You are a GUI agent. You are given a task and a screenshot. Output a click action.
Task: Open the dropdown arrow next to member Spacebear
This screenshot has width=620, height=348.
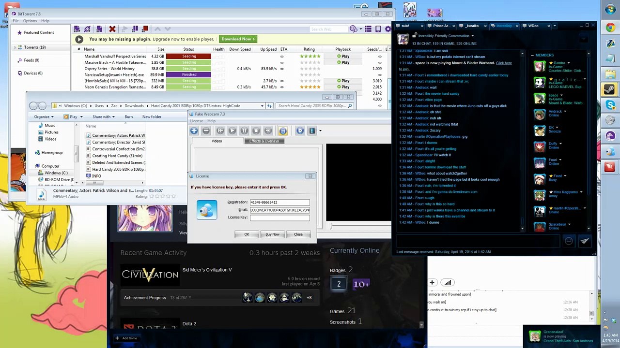tap(569, 224)
